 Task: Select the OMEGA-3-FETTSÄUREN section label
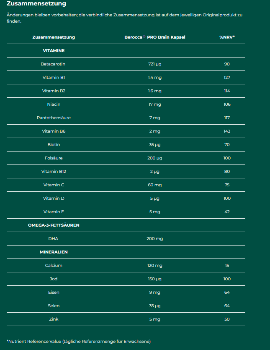coord(54,225)
